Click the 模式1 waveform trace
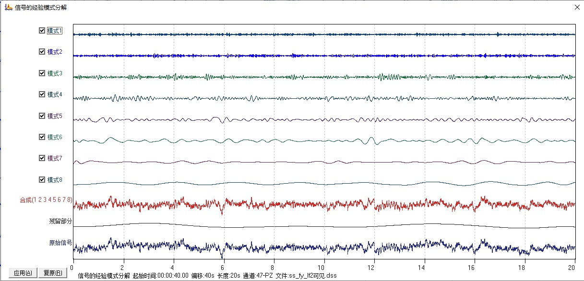Viewport: 584px width, 281px height. tap(324, 35)
